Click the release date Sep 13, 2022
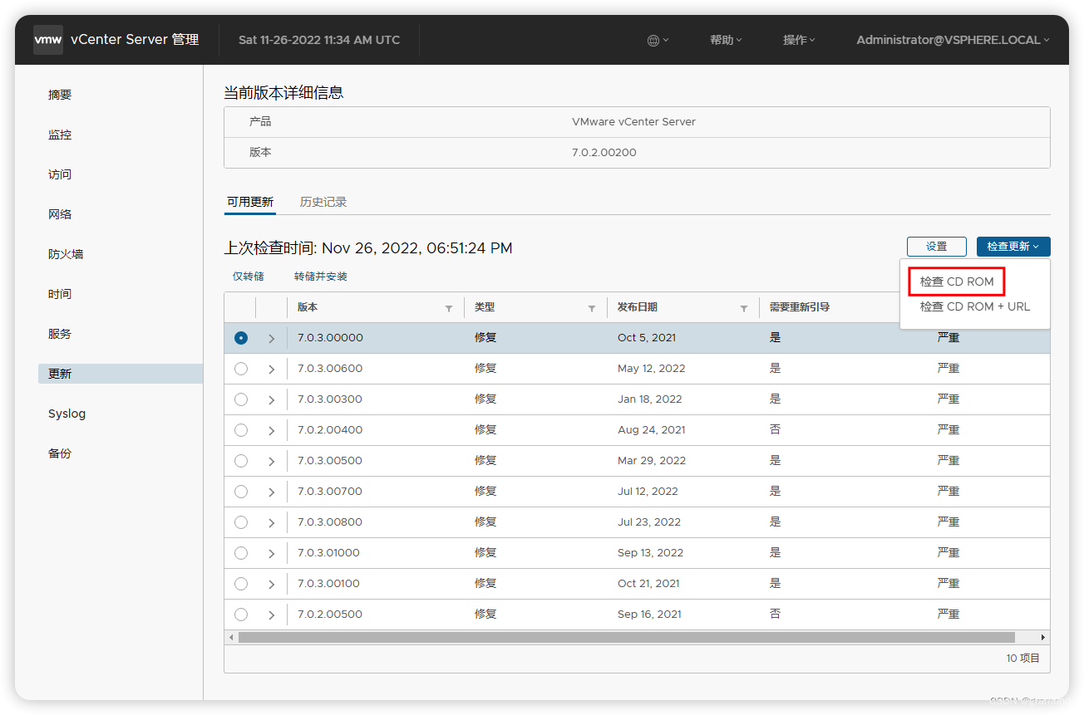 tap(650, 553)
